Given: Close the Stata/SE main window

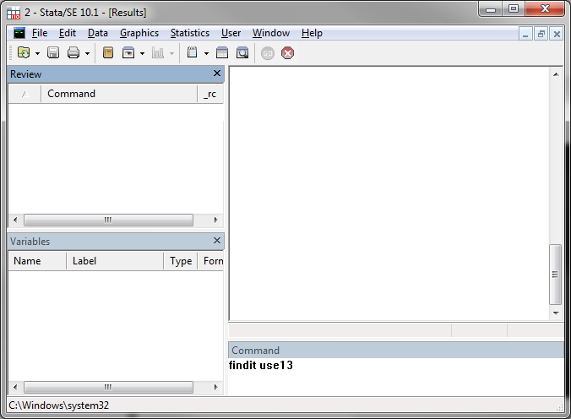Looking at the screenshot, I should [x=545, y=8].
